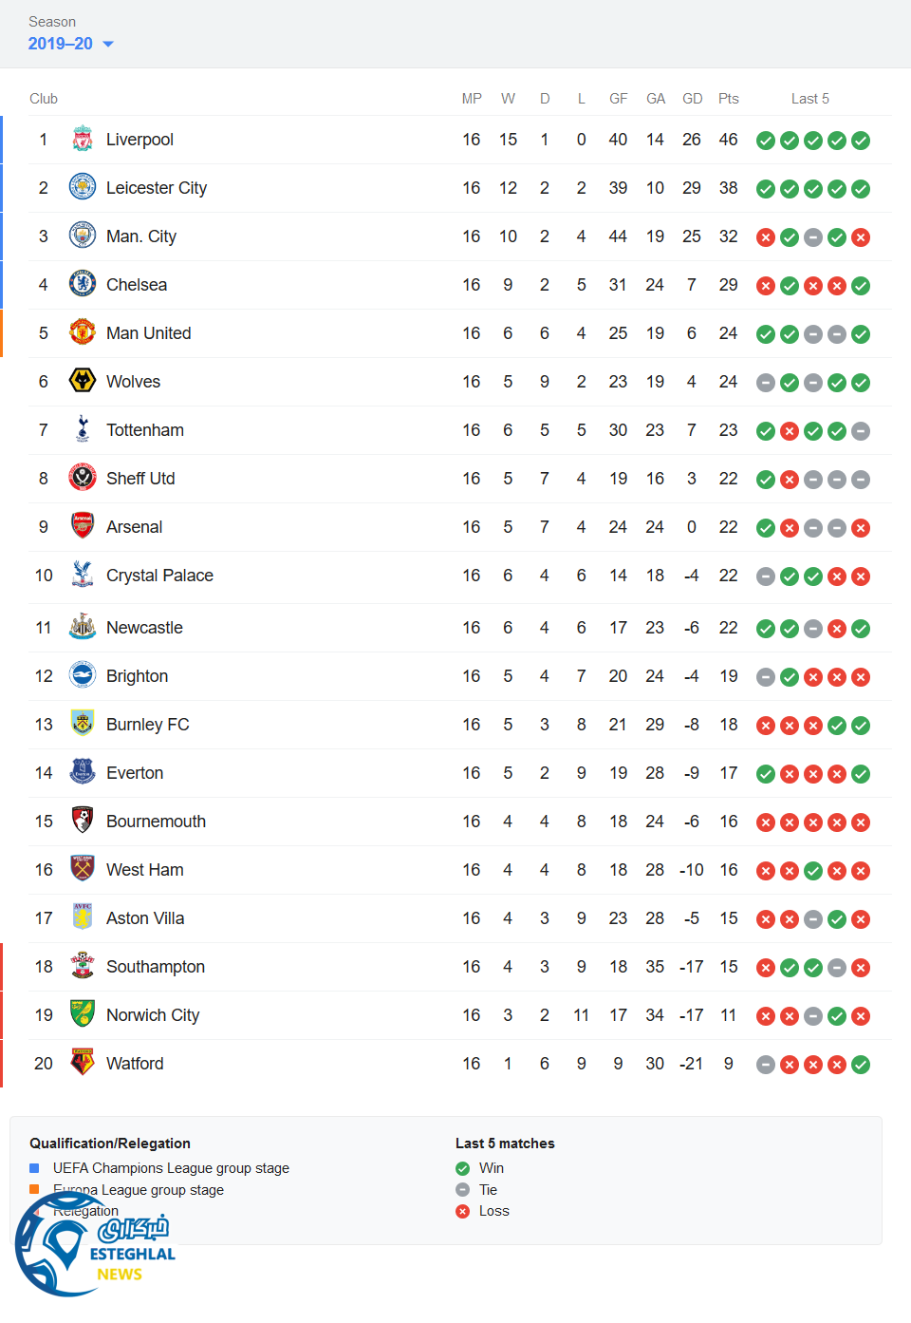Click the Wolves crest icon
This screenshot has height=1323, width=911.
(x=83, y=381)
